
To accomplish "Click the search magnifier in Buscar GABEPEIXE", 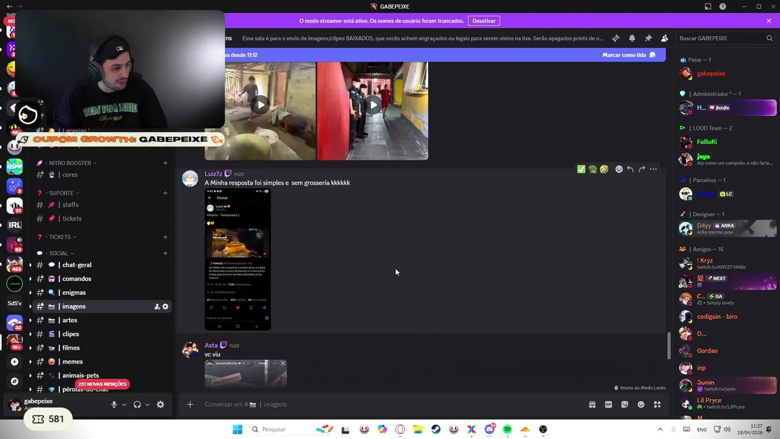I will pyautogui.click(x=770, y=38).
